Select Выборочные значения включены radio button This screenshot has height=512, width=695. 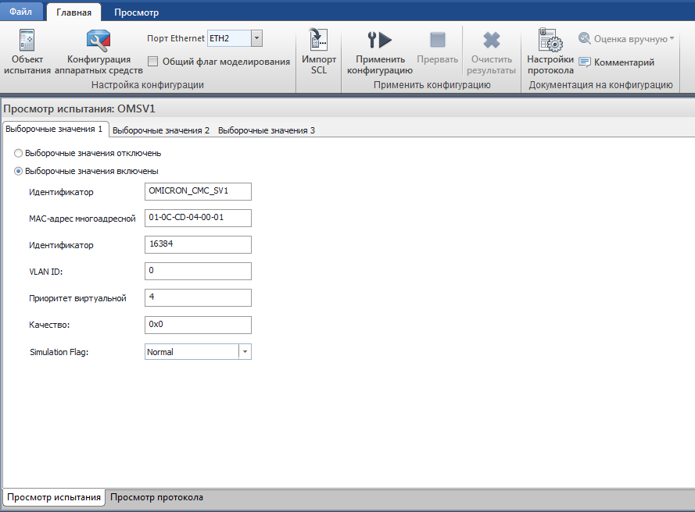point(18,171)
